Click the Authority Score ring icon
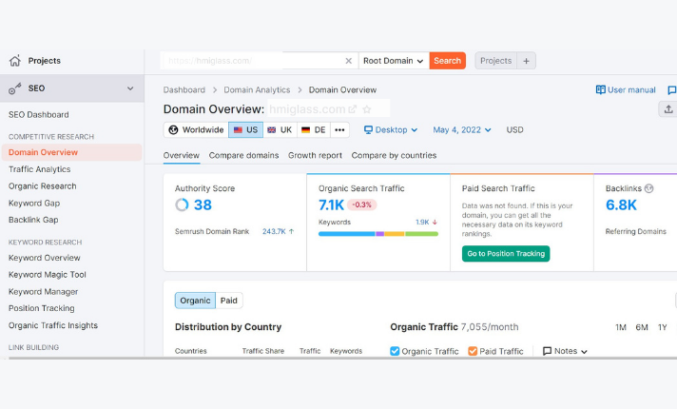Viewport: 677px width, 409px height. click(x=182, y=204)
